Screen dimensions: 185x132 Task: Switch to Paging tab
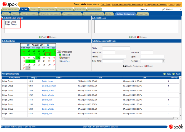point(34,9)
